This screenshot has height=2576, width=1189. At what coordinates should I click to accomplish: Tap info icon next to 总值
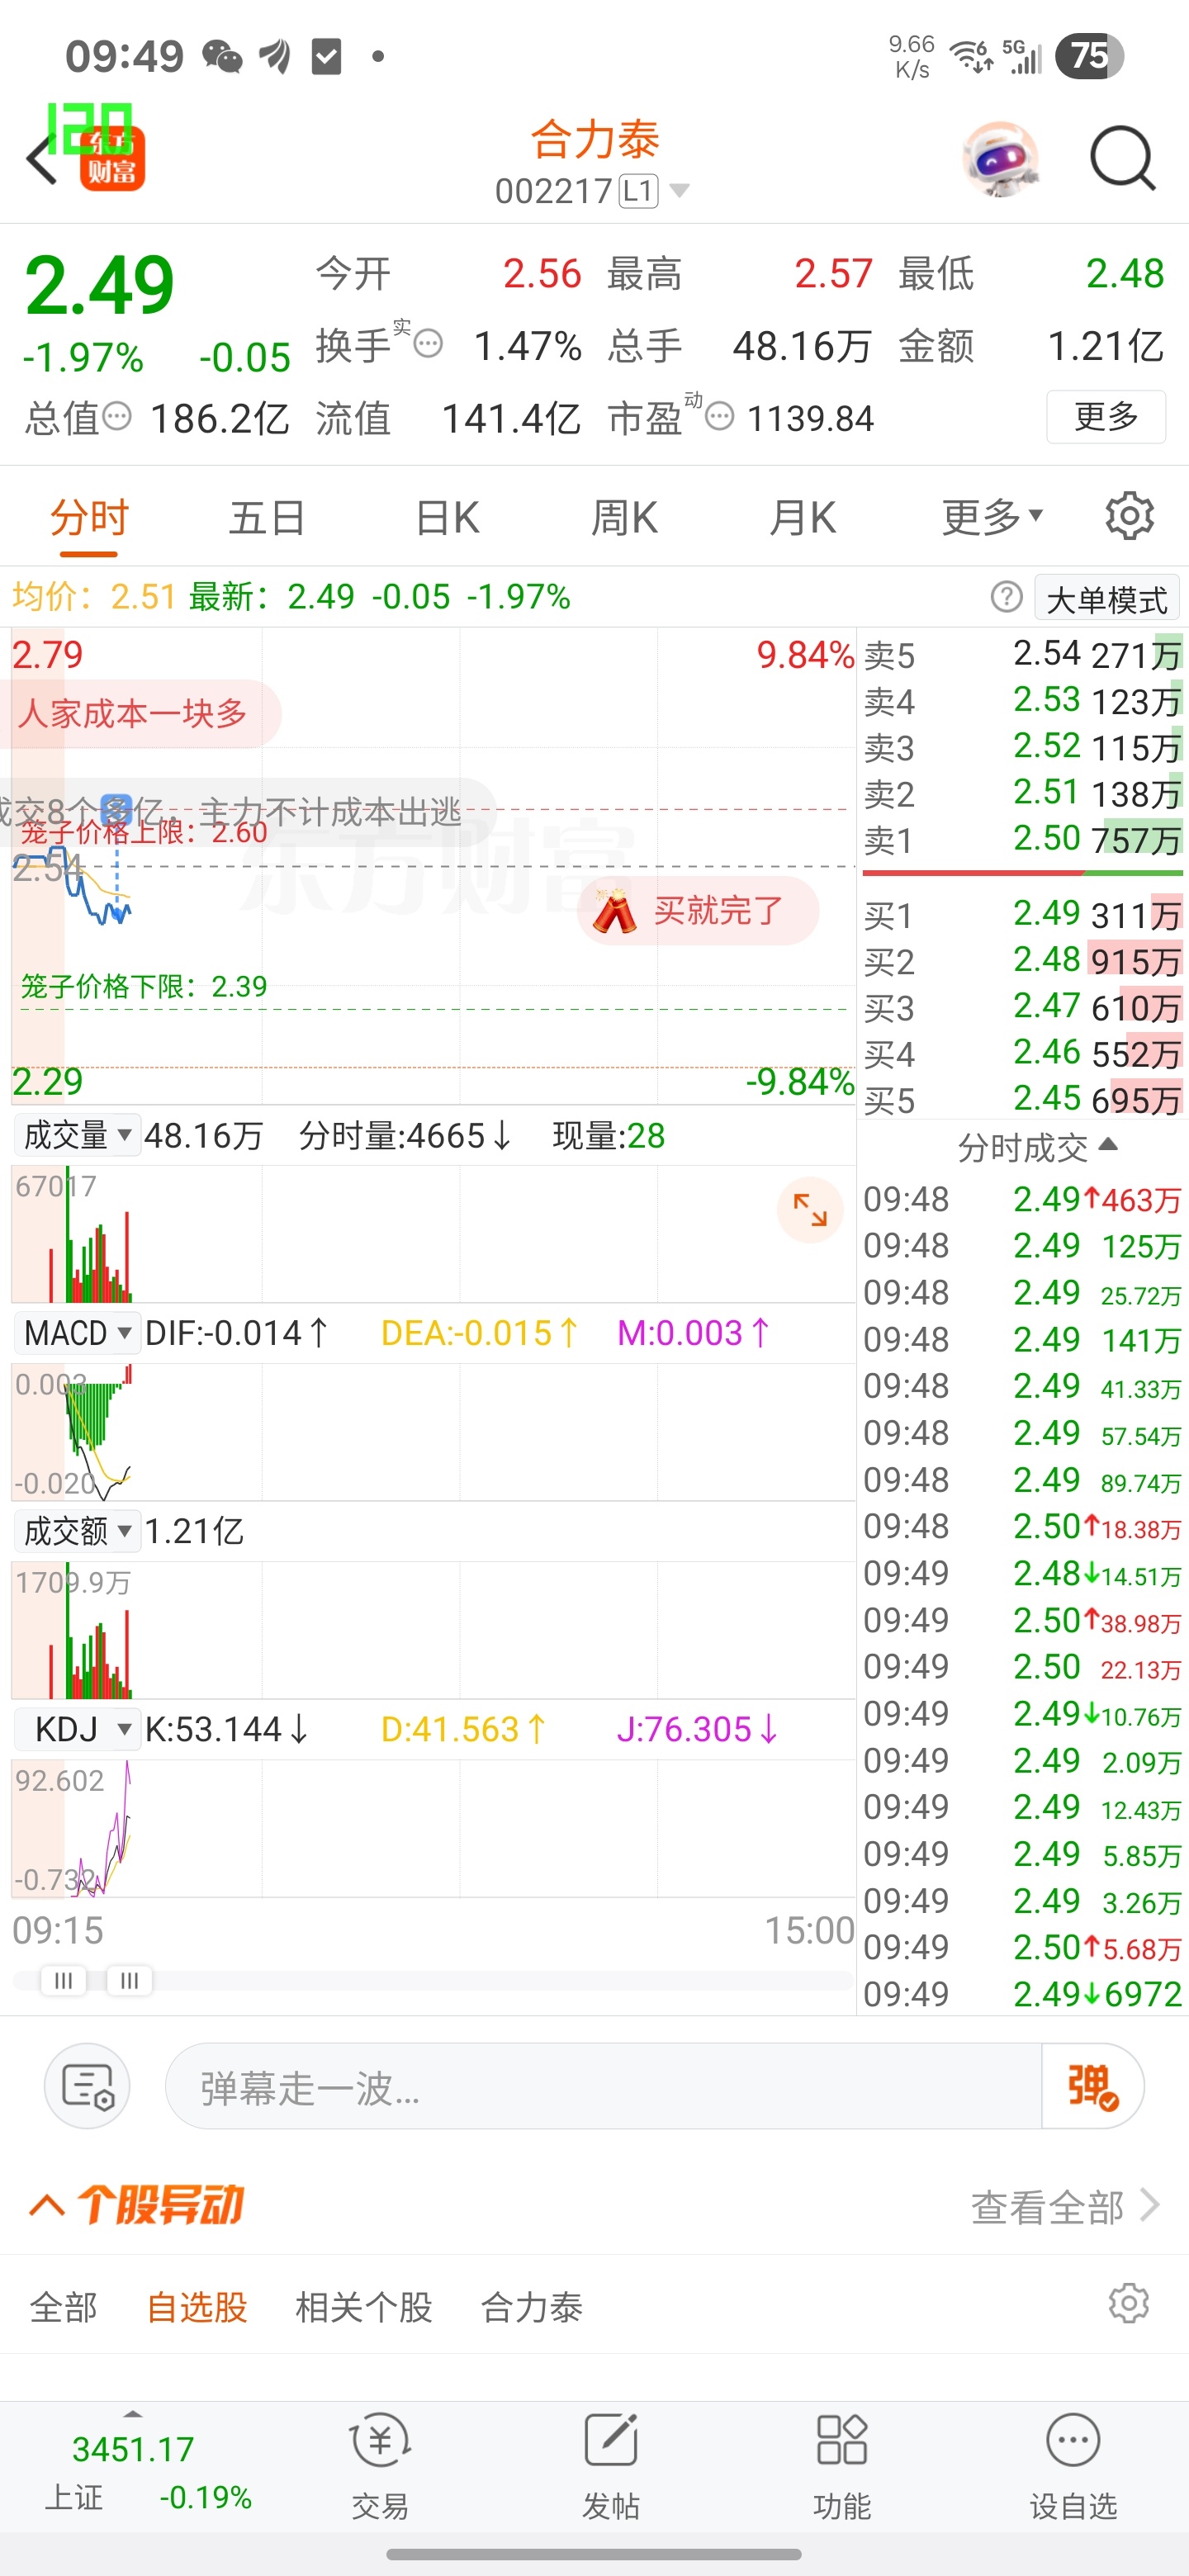click(117, 415)
